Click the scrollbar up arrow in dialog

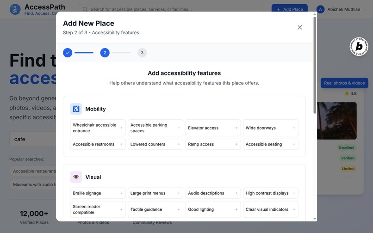(x=315, y=14)
